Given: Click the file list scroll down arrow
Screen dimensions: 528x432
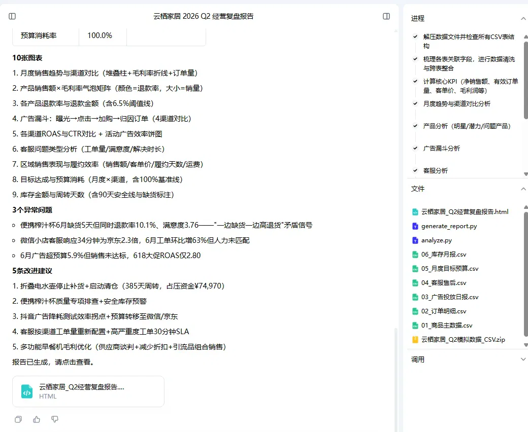Looking at the screenshot, I should pos(525,345).
